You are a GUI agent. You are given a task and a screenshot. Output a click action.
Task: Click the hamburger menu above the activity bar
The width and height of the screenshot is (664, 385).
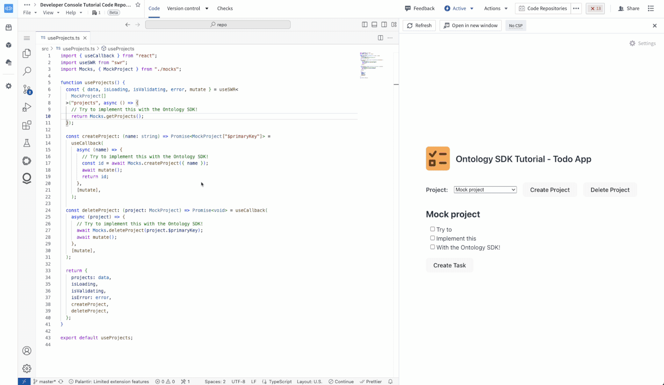[27, 38]
